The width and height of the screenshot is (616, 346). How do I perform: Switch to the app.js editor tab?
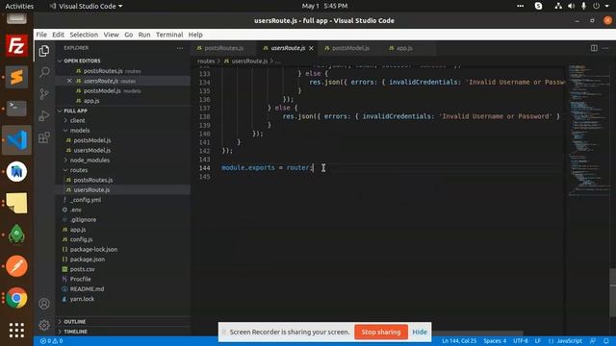point(404,48)
